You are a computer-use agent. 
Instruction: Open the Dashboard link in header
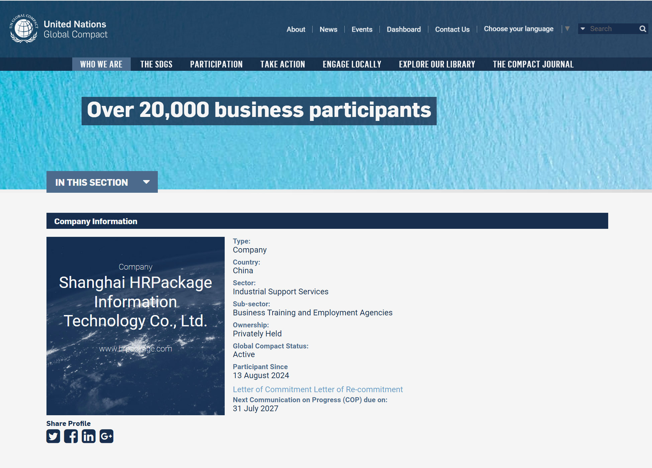point(404,29)
